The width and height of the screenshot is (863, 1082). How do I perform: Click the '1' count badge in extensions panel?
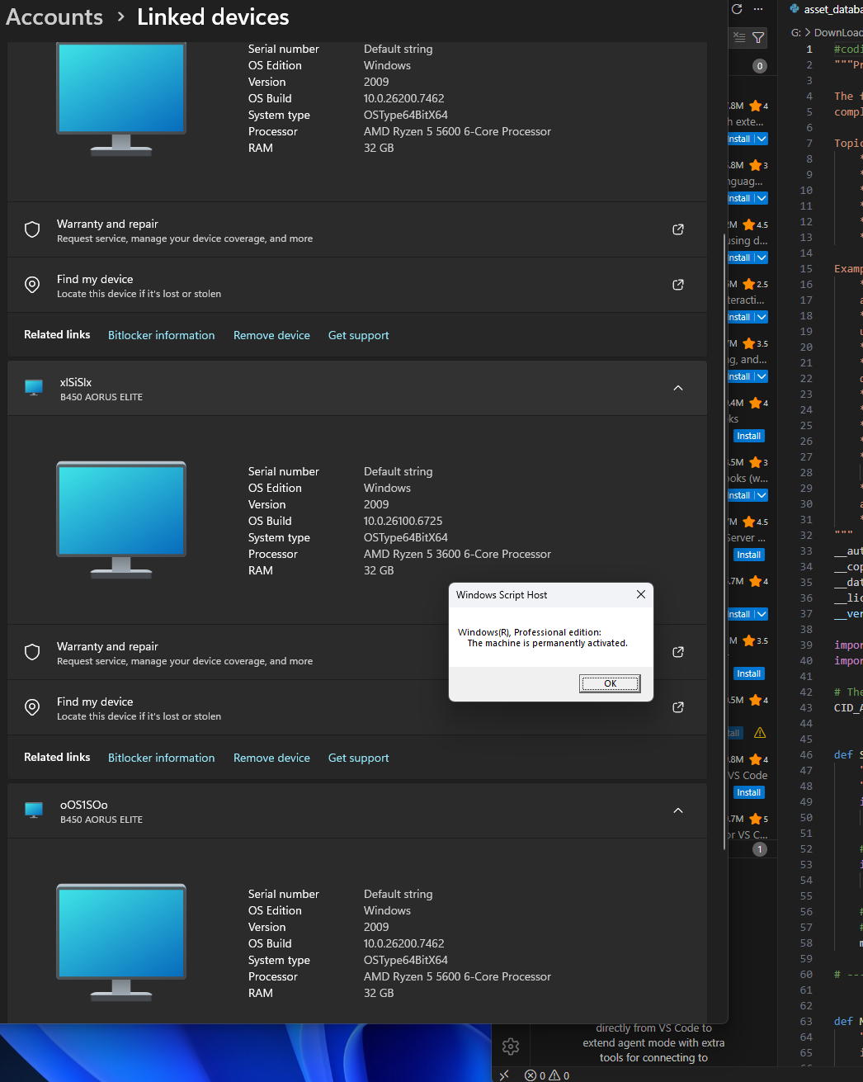click(x=760, y=848)
